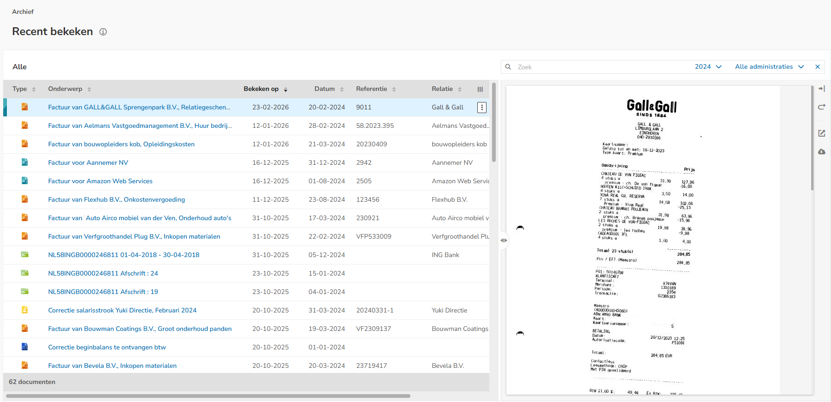831x402 pixels.
Task: Sort the table by Relatie column
Action: tap(446, 89)
